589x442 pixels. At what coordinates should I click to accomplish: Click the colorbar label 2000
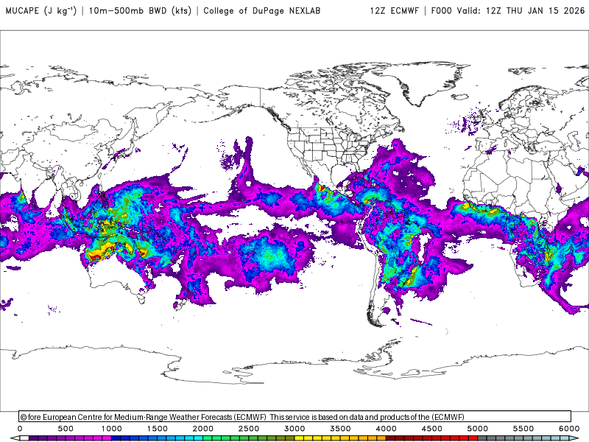pos(203,429)
